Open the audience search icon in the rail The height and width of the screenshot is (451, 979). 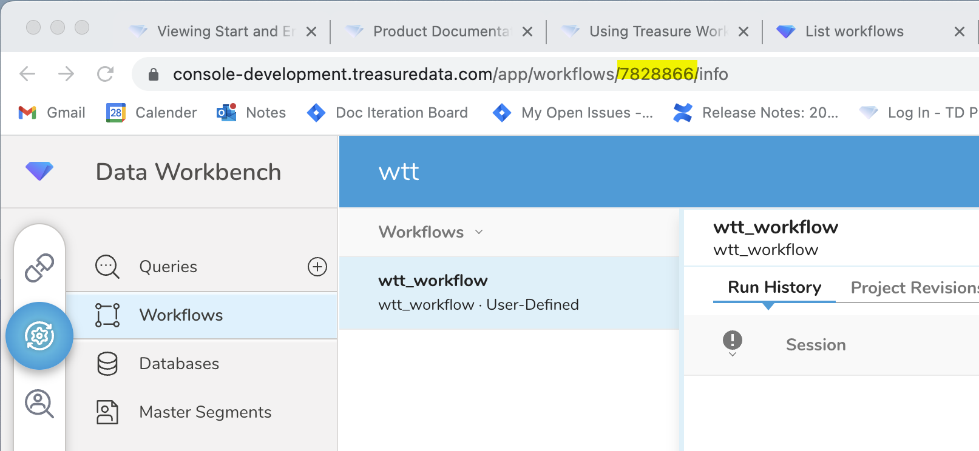pyautogui.click(x=39, y=404)
